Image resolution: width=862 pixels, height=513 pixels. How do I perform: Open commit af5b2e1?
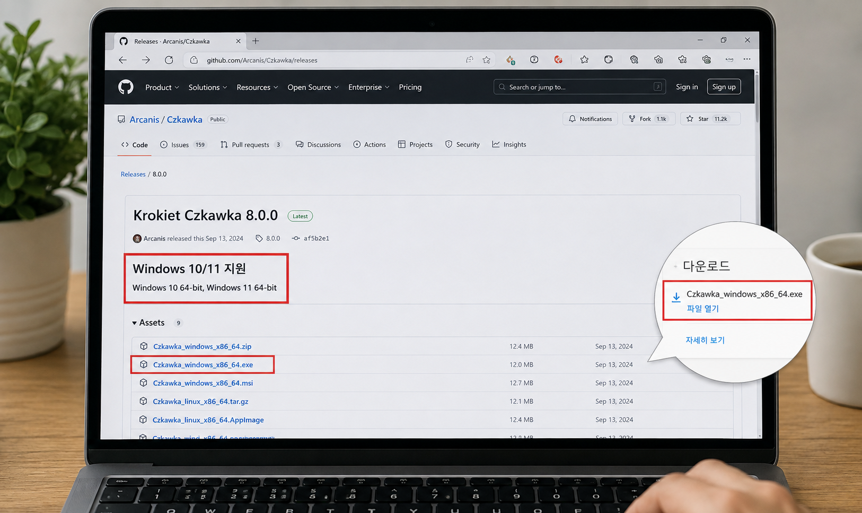coord(311,239)
